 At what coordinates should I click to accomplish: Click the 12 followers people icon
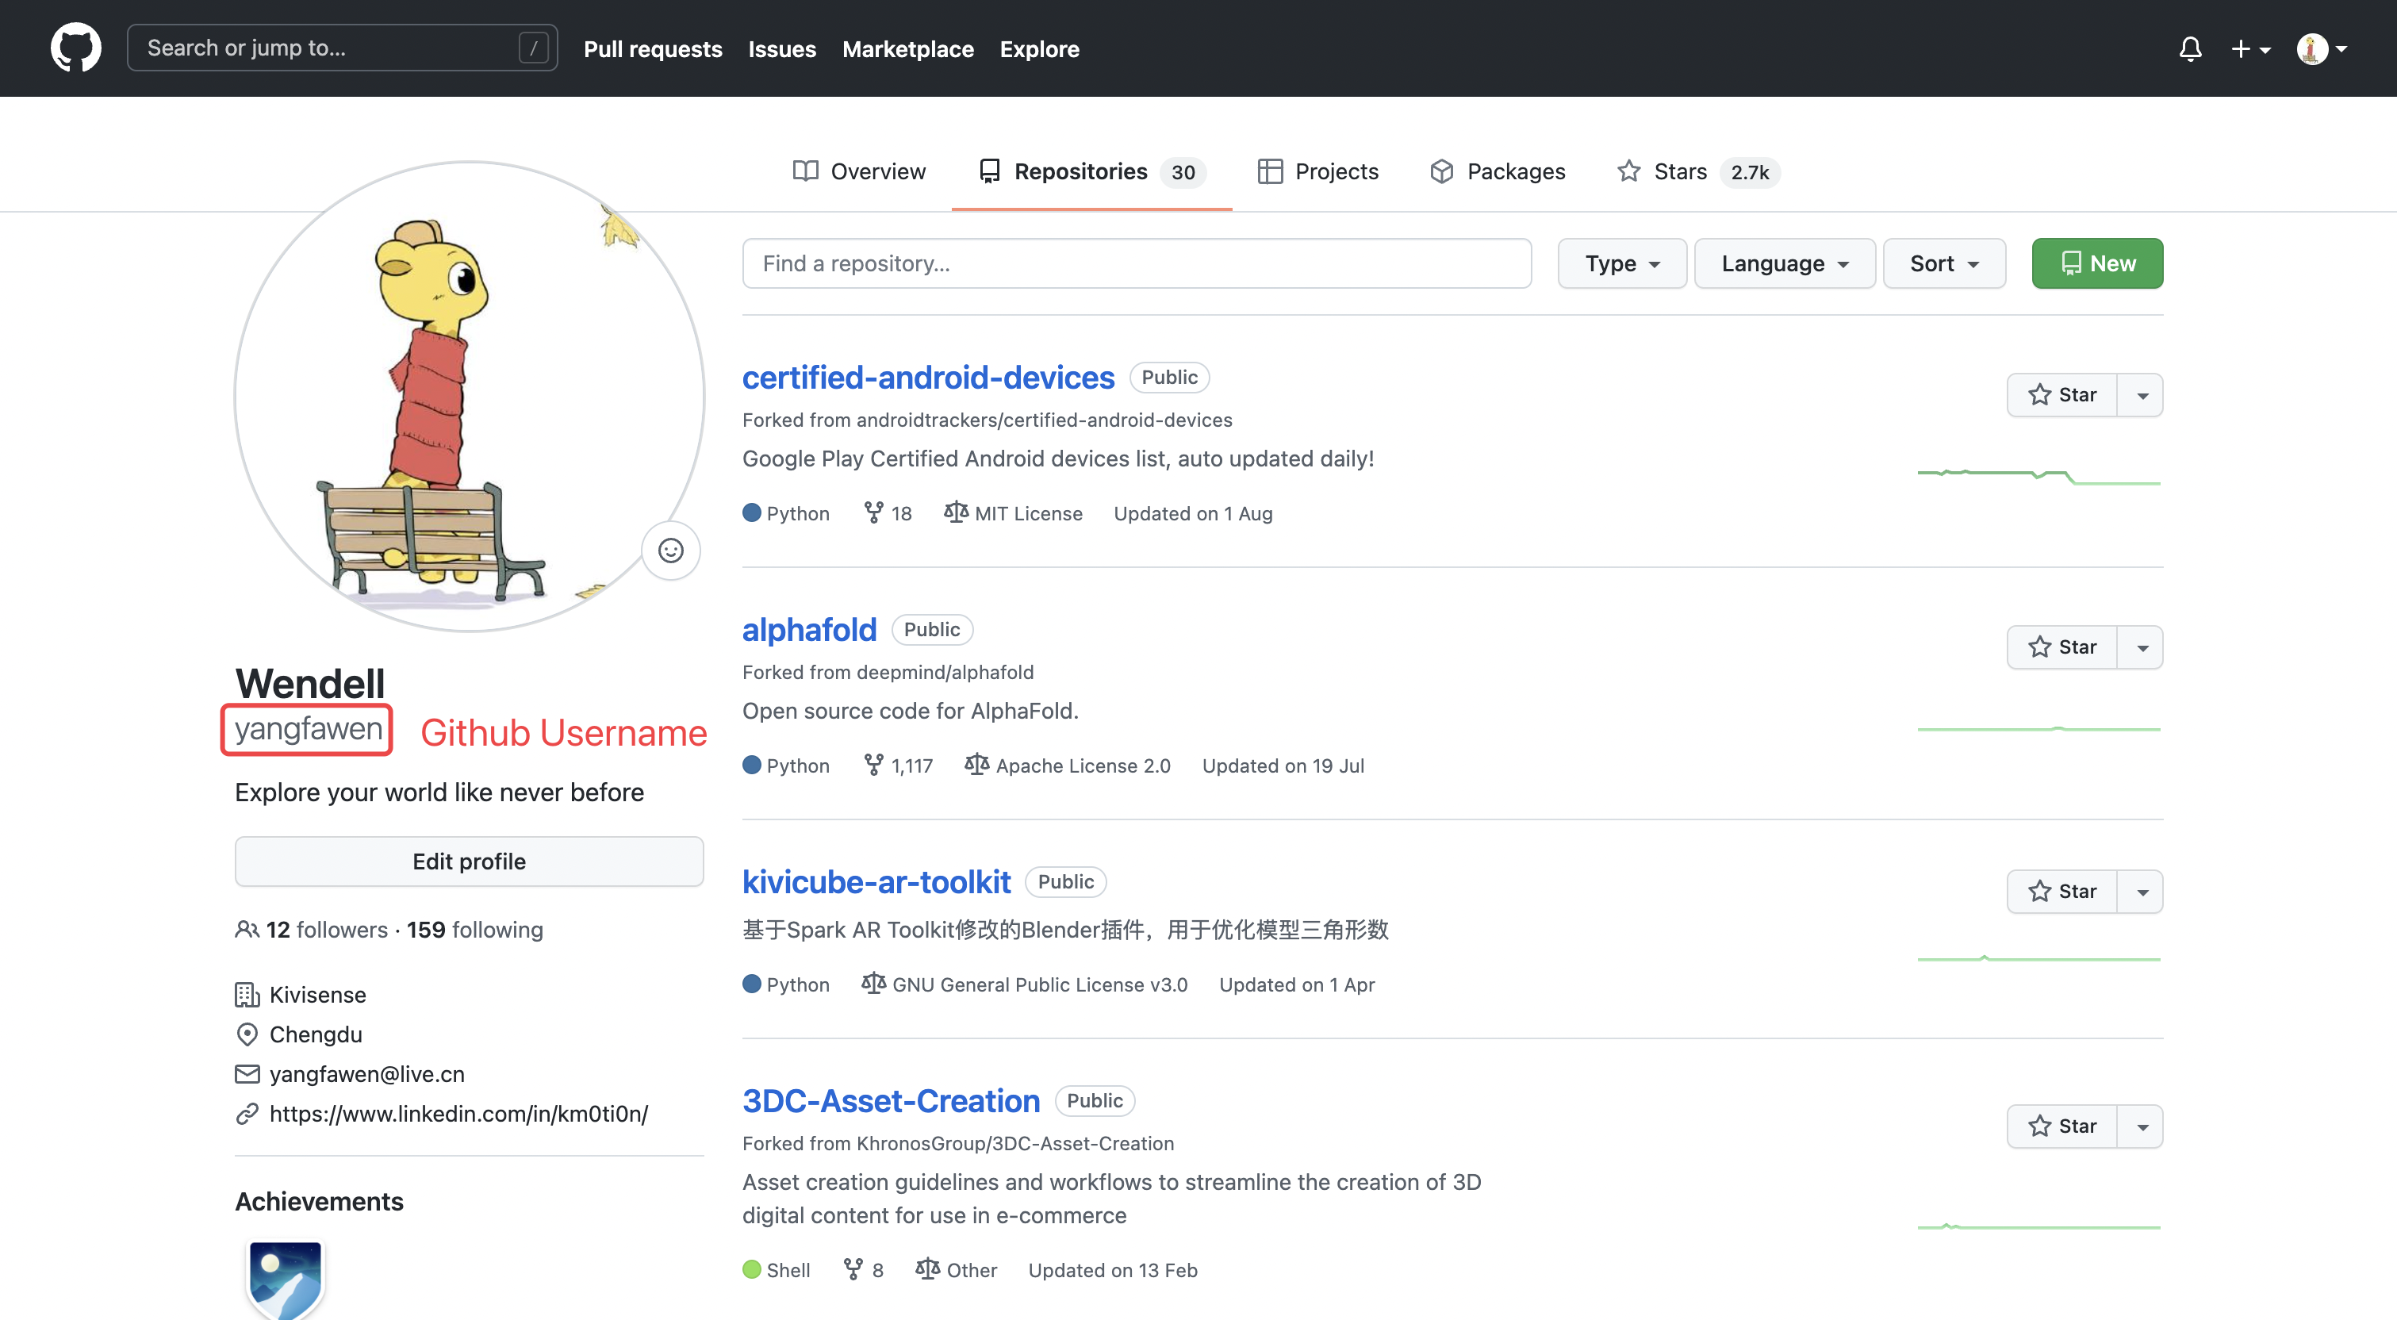pos(247,930)
